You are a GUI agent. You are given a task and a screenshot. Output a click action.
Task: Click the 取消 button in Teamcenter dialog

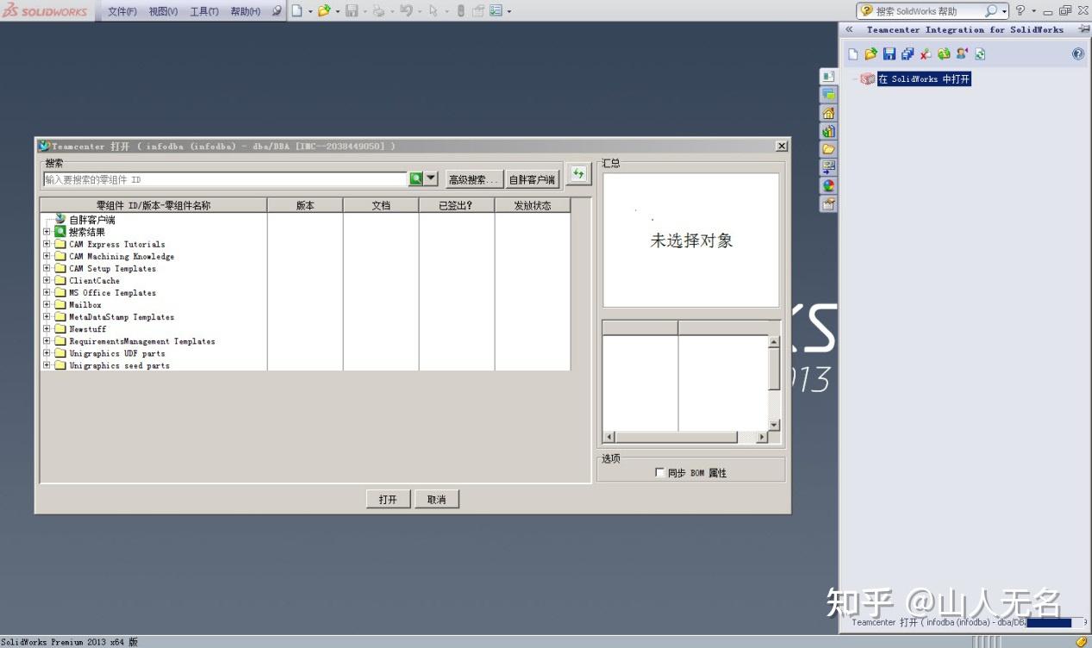(436, 498)
